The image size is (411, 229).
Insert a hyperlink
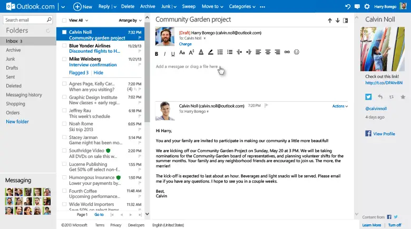(x=287, y=52)
